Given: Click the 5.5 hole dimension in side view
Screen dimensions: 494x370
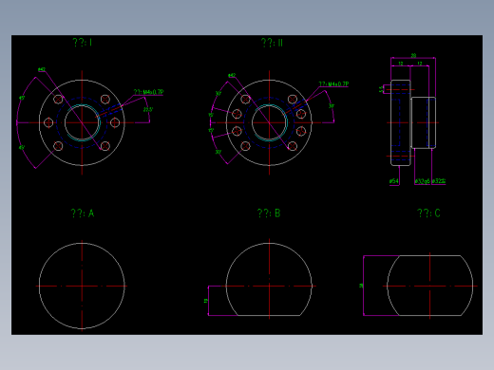Looking at the screenshot, I should click(x=381, y=89).
